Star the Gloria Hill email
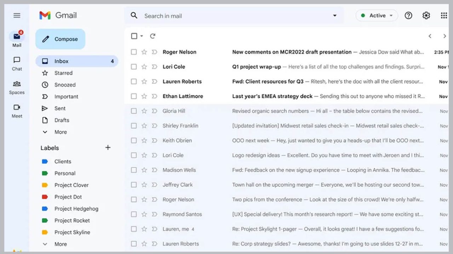The height and width of the screenshot is (254, 453). (144, 111)
